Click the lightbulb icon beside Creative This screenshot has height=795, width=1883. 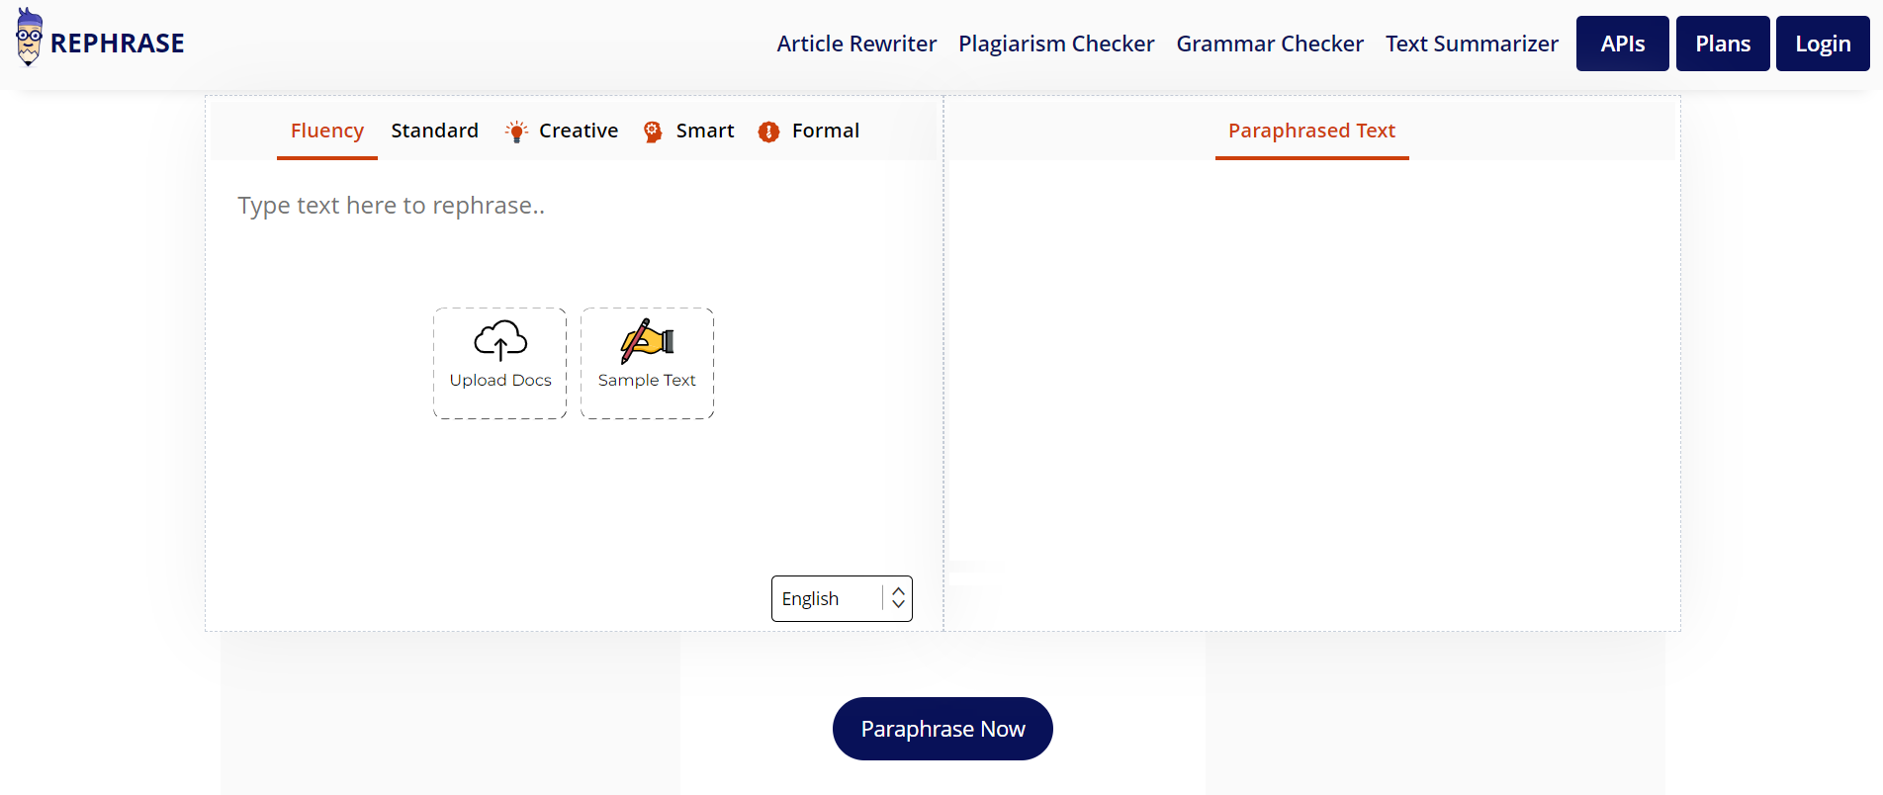(516, 132)
